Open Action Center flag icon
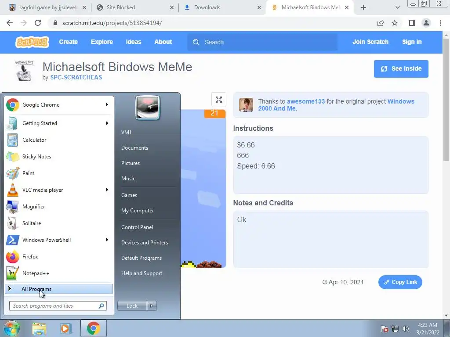450x337 pixels. [385, 329]
